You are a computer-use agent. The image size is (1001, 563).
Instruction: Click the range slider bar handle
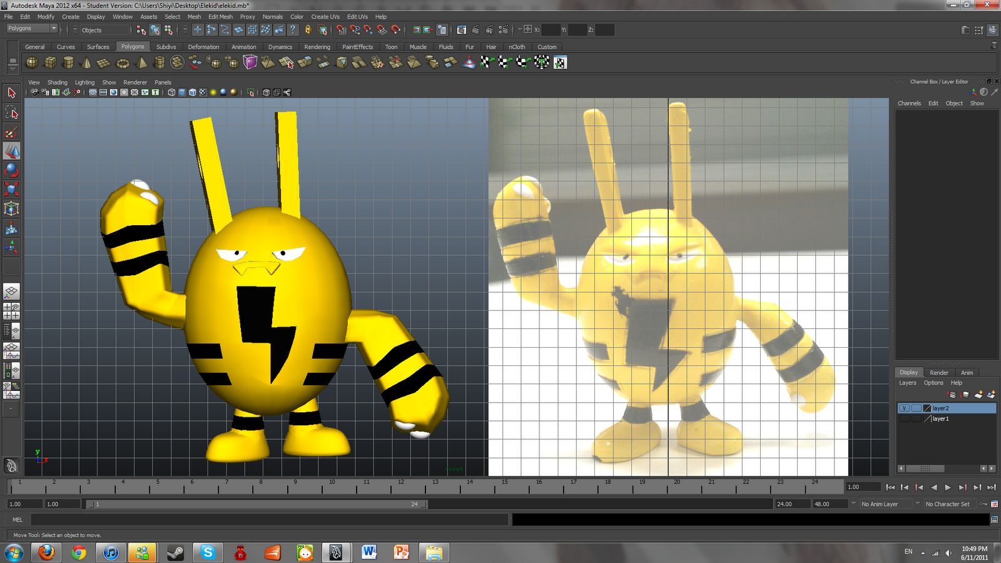[257, 504]
